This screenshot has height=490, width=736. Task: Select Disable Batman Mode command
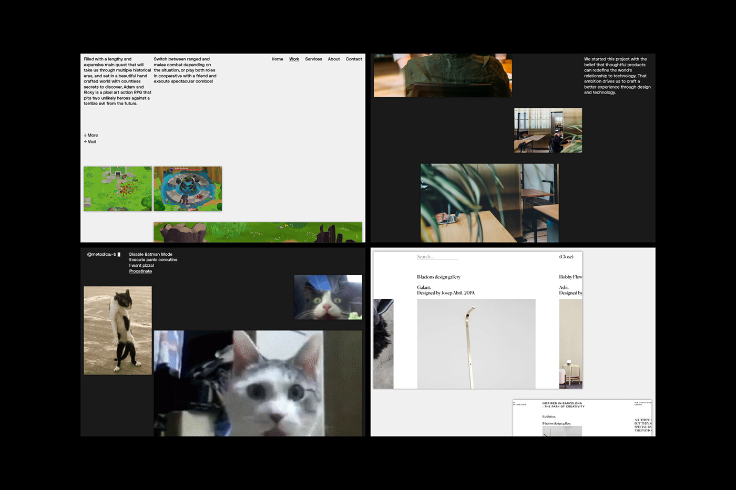pos(151,254)
